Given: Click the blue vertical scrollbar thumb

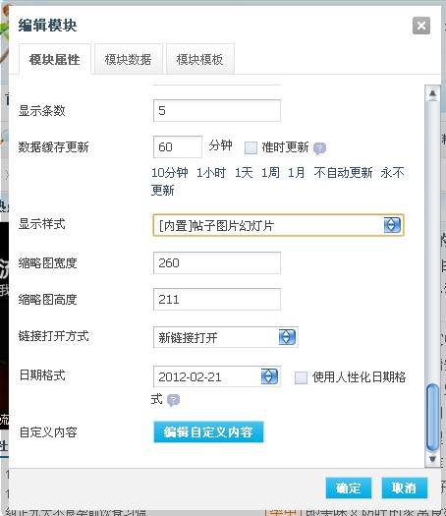Looking at the screenshot, I should click(x=432, y=418).
